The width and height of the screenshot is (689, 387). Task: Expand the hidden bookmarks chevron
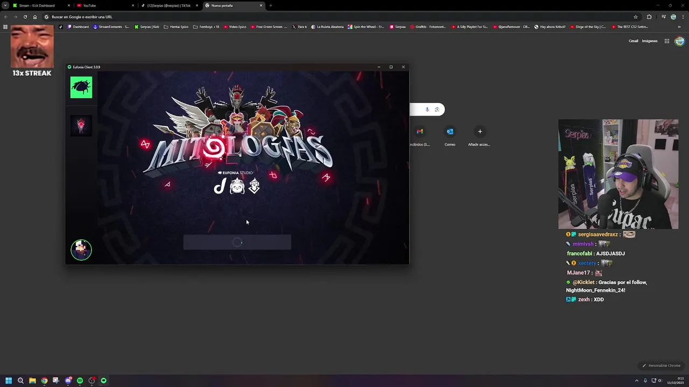click(679, 26)
